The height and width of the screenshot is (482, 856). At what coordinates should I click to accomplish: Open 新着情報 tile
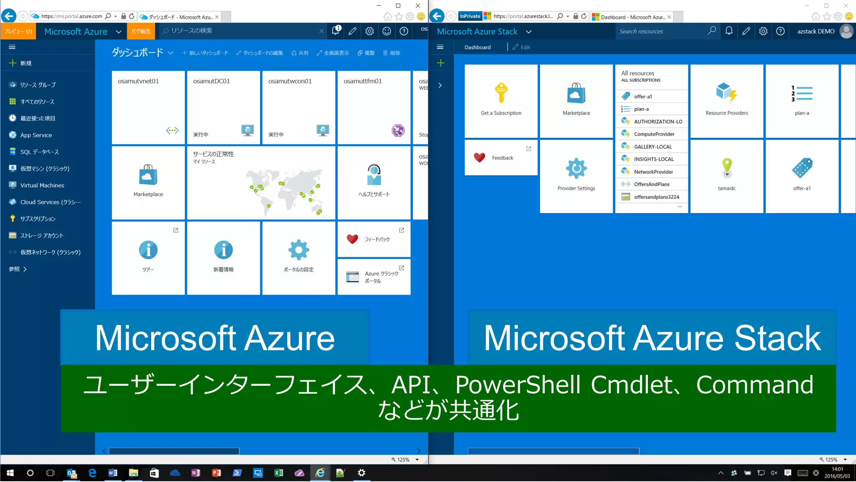(x=224, y=258)
